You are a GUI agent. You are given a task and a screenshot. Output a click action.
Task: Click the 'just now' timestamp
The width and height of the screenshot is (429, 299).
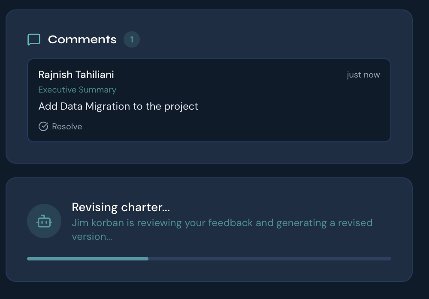point(363,75)
